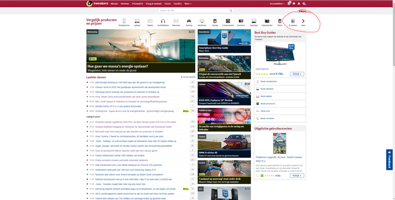Open the Componenten category icon
This screenshot has width=395, height=200.
pos(228,21)
